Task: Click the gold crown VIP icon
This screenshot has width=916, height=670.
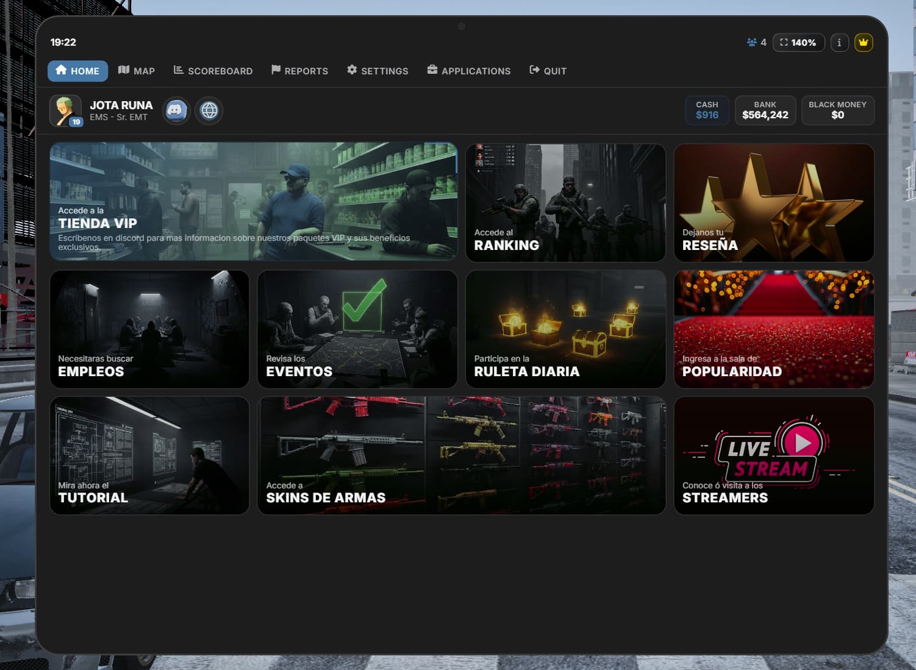Action: pos(863,43)
